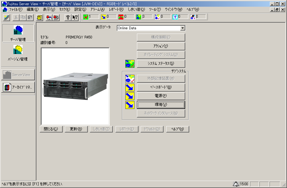Screen dimensions: 287x188
Task: Click the white gear checkmark status counter icon
Action: point(157,17)
